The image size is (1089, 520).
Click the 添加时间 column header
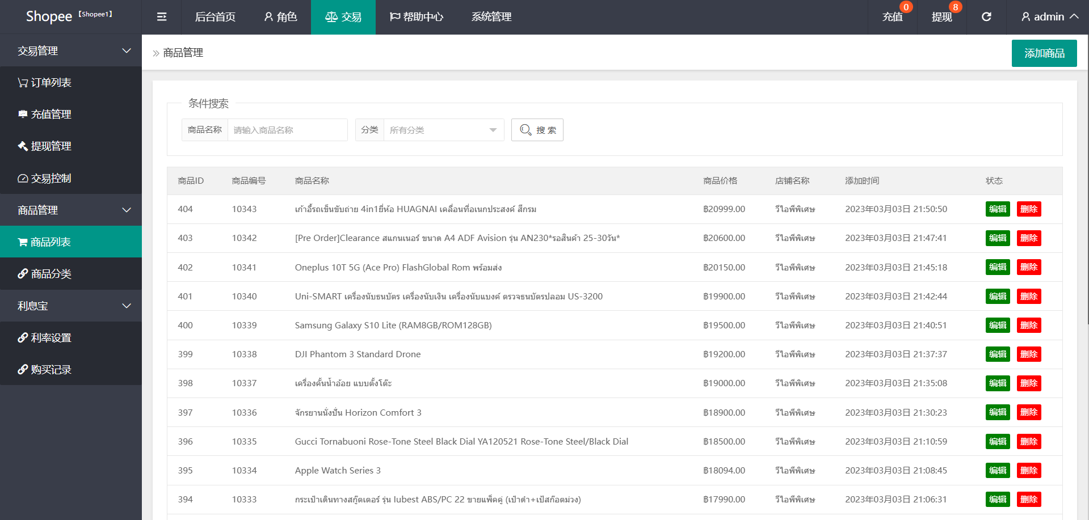(862, 181)
